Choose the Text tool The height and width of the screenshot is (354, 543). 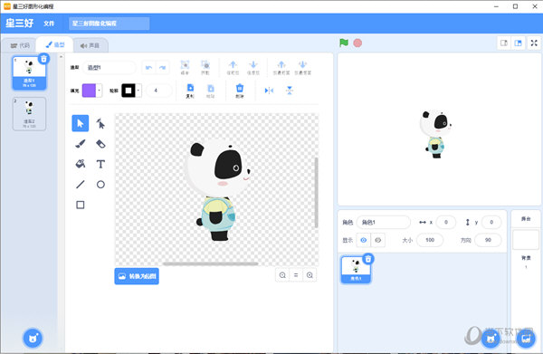coord(100,164)
